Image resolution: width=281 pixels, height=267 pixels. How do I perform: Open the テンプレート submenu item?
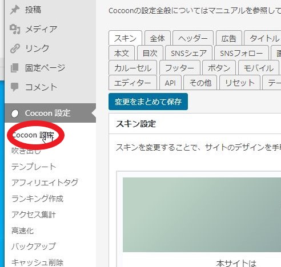(34, 167)
